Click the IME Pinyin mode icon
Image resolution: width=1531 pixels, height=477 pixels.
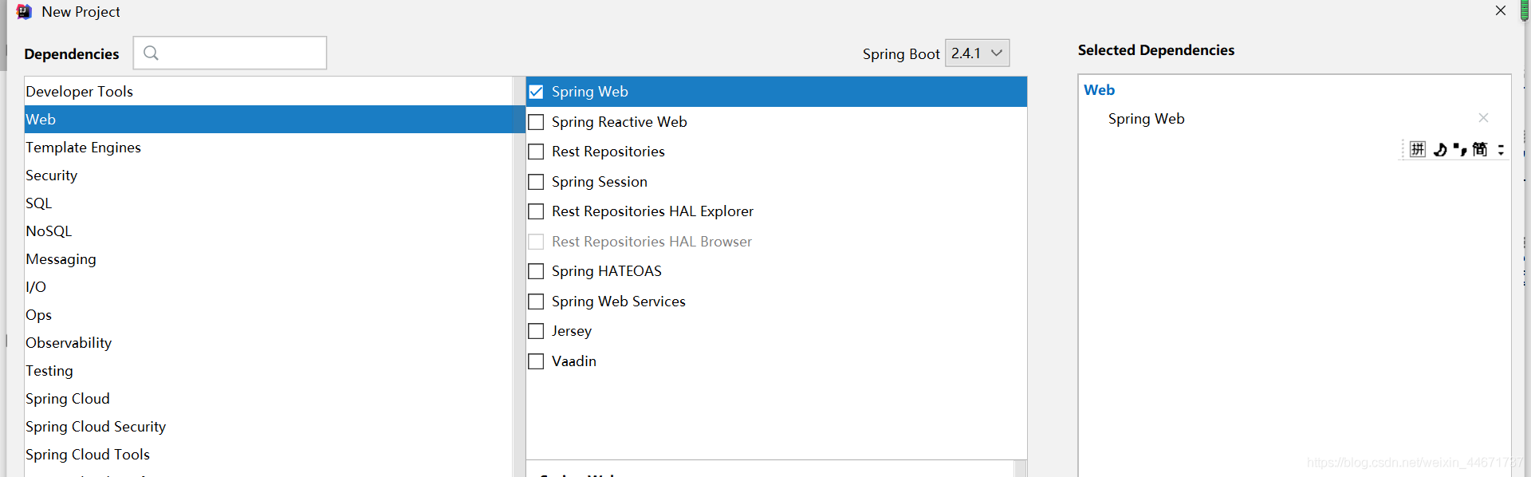click(x=1418, y=149)
